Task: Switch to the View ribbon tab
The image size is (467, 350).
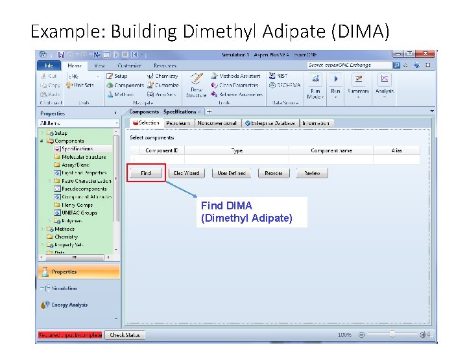Action: [x=99, y=65]
